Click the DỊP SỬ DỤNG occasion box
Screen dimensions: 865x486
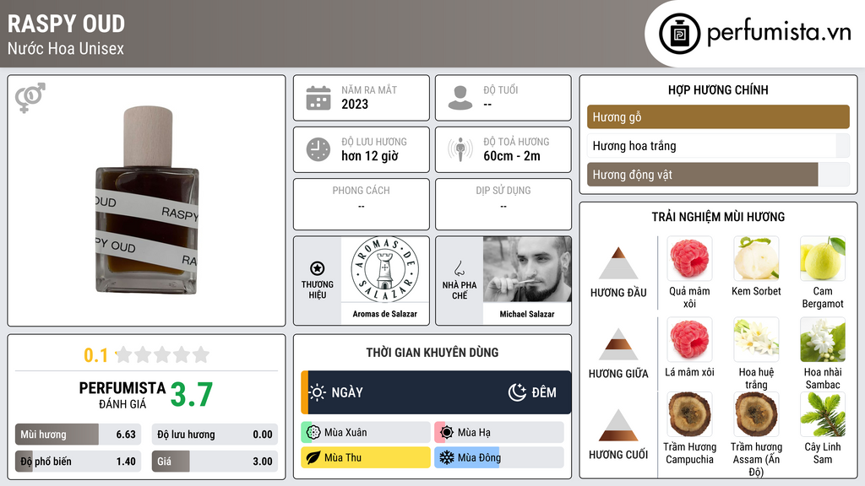pyautogui.click(x=503, y=204)
